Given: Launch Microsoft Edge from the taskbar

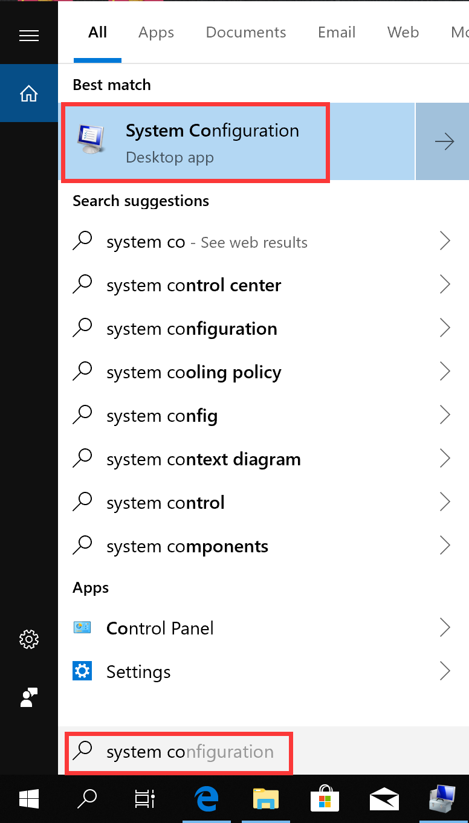Looking at the screenshot, I should coord(205,799).
